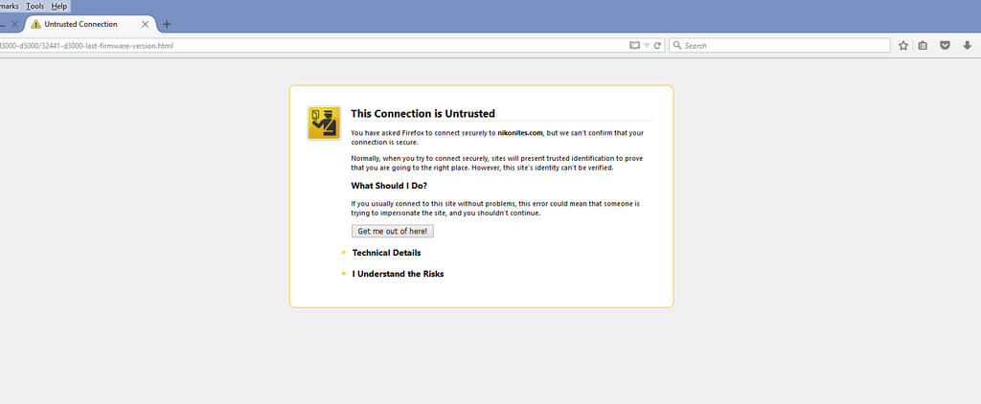Open the Downloads arrow icon
The height and width of the screenshot is (404, 981).
(x=967, y=46)
